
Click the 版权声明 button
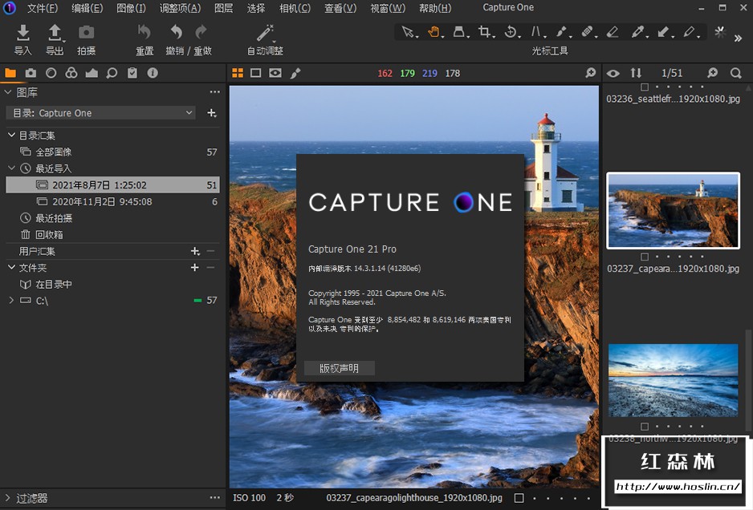click(339, 369)
